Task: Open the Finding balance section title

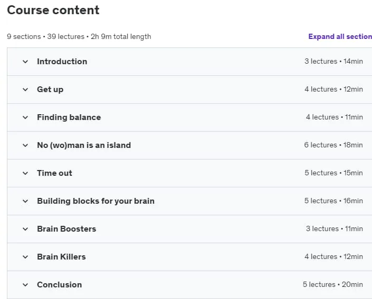Action: click(69, 117)
